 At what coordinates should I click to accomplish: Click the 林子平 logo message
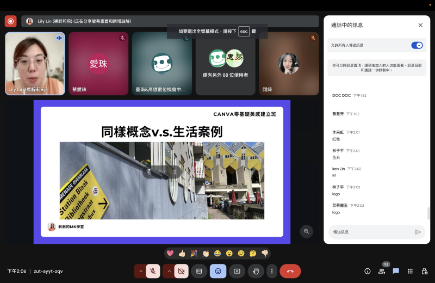pos(336,194)
